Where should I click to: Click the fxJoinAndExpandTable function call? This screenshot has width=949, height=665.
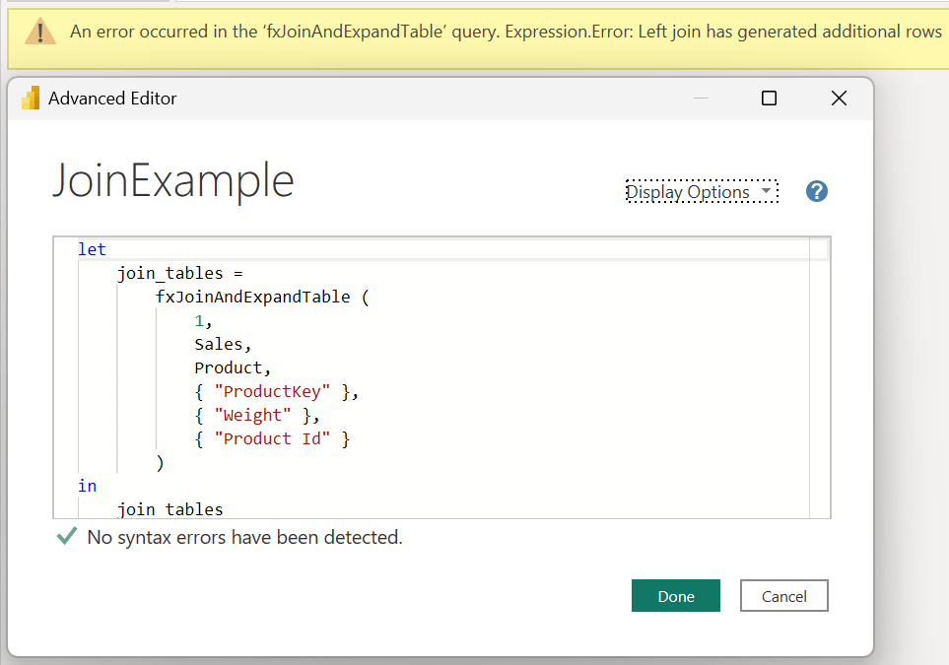pos(252,298)
